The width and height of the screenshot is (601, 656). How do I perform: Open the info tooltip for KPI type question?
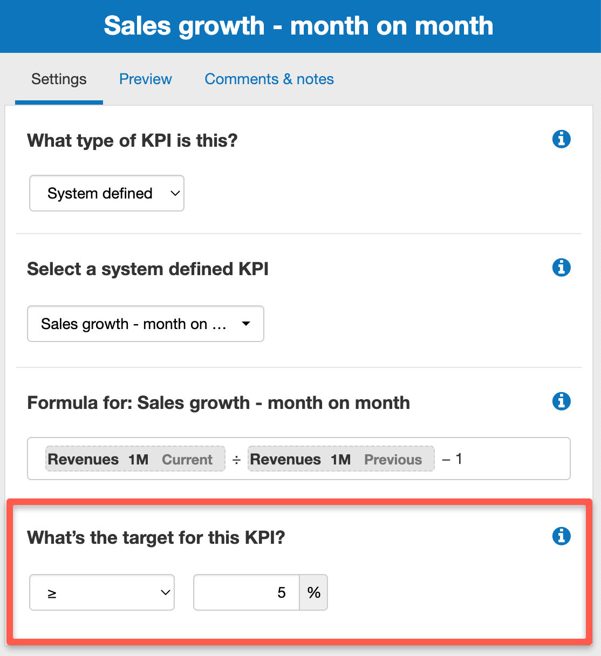(562, 139)
